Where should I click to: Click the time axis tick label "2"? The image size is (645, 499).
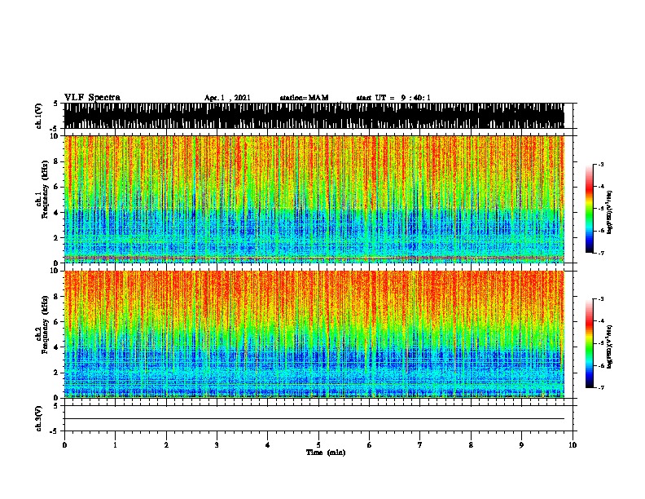[166, 444]
